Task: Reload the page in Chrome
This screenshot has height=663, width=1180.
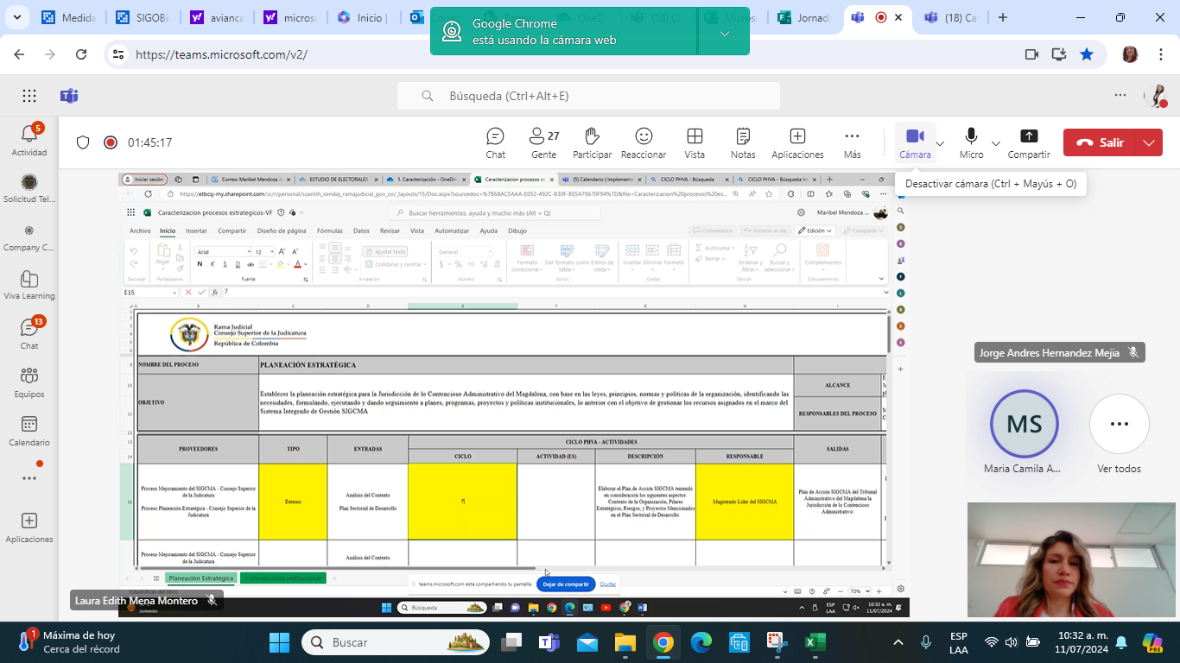Action: pyautogui.click(x=81, y=54)
